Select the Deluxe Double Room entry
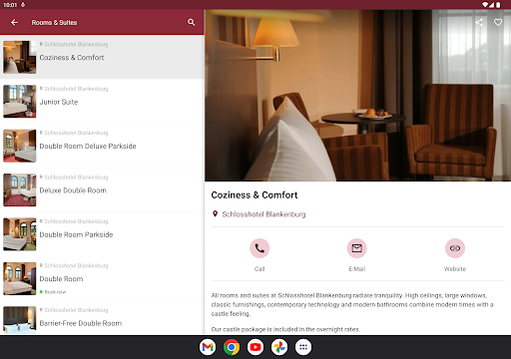Image resolution: width=511 pixels, height=359 pixels. 102,189
